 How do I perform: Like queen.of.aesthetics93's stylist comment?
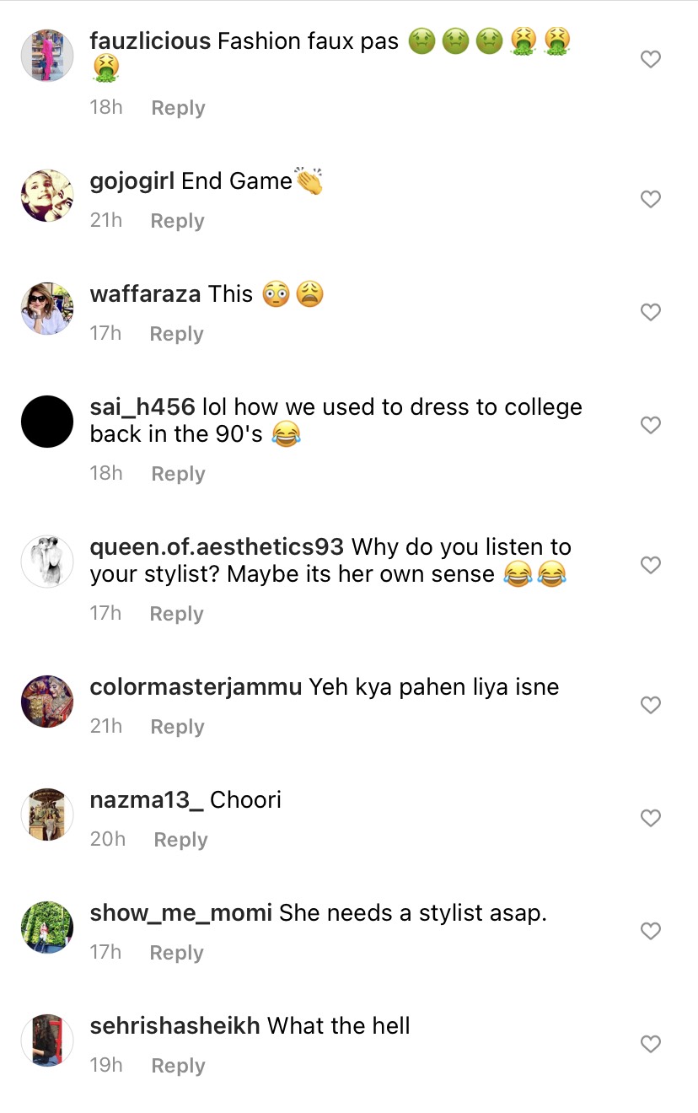click(650, 565)
